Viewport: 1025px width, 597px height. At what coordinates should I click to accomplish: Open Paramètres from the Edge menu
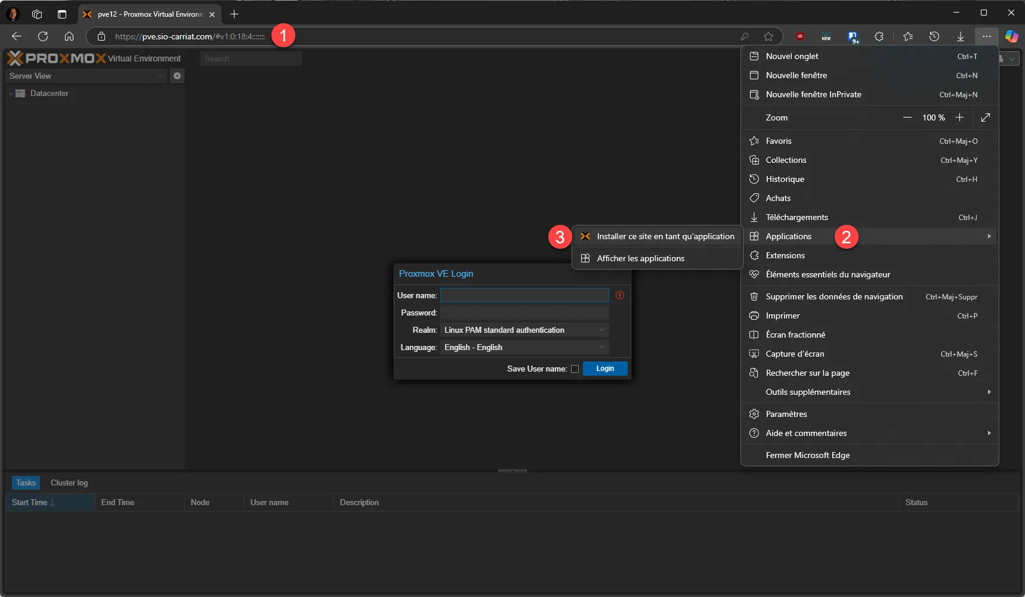click(786, 414)
